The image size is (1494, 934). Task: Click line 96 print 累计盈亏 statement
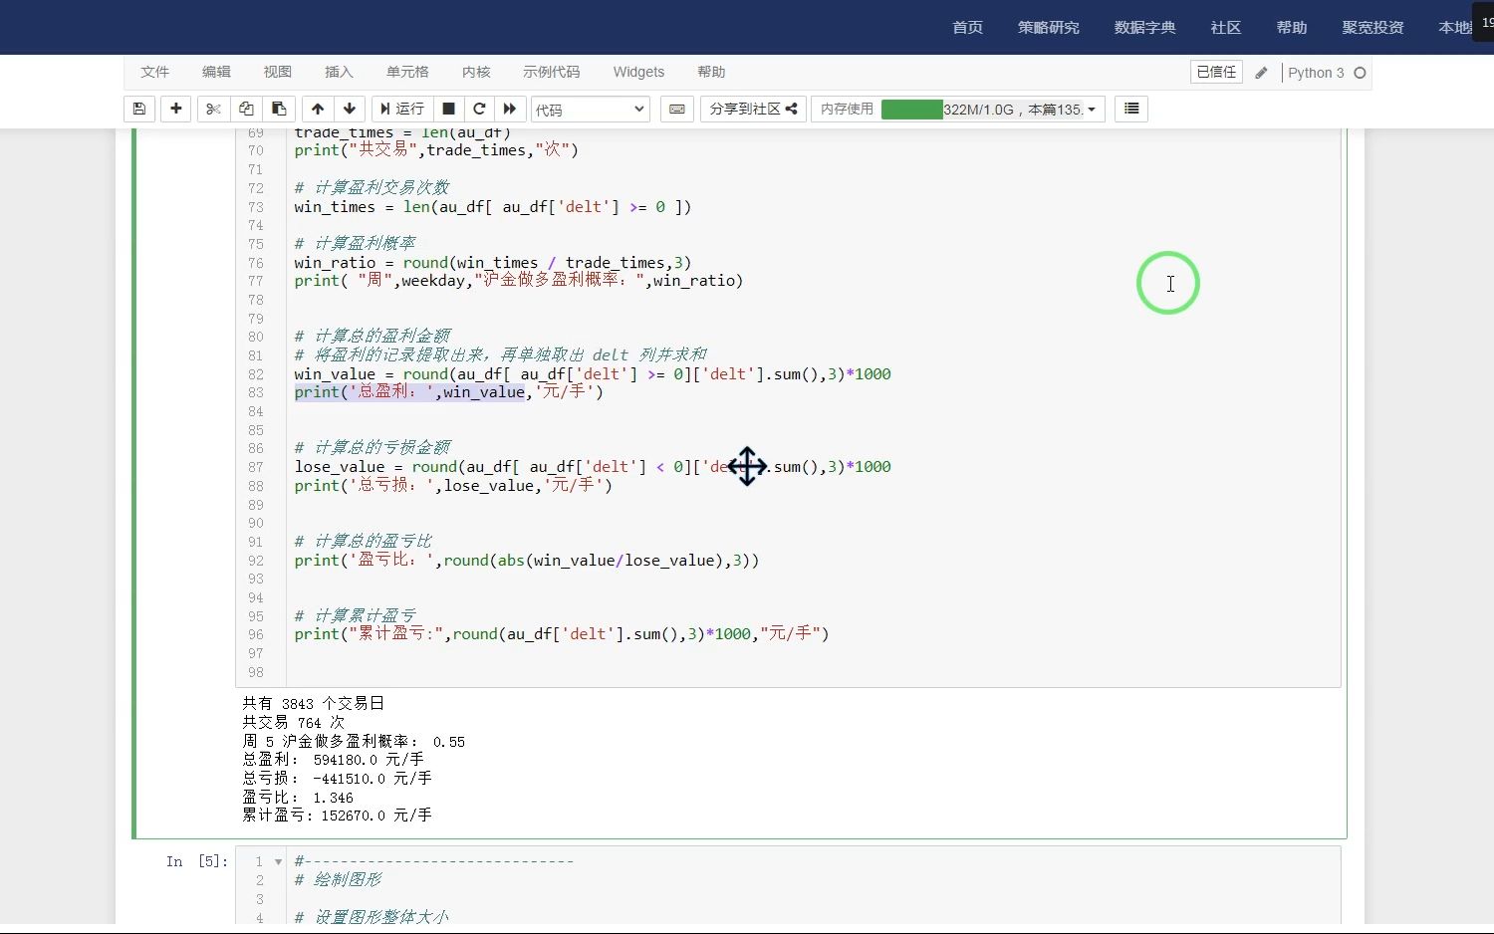(562, 634)
